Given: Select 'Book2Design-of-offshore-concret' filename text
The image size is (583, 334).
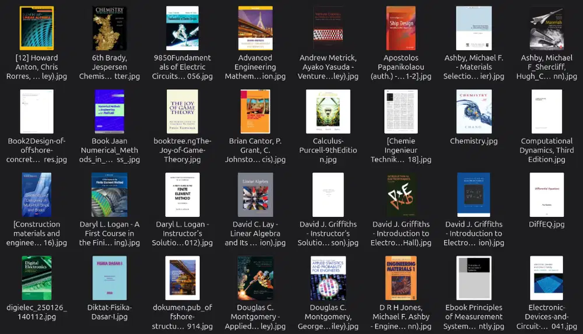Looking at the screenshot, I should pyautogui.click(x=36, y=150).
